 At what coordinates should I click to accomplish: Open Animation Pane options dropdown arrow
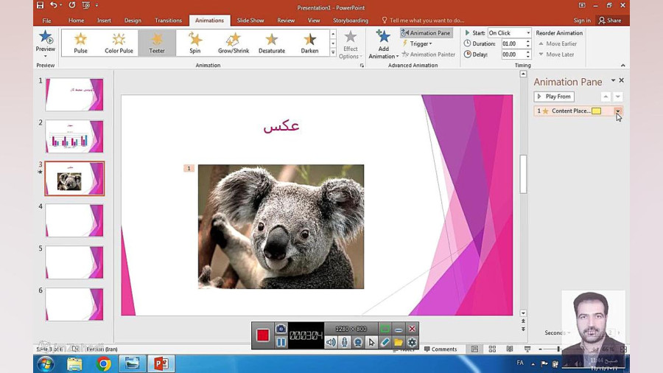[613, 80]
